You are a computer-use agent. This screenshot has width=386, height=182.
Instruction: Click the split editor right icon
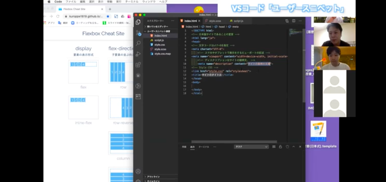point(294,21)
